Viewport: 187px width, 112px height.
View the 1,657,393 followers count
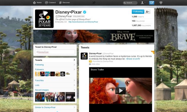click(x=141, y=25)
